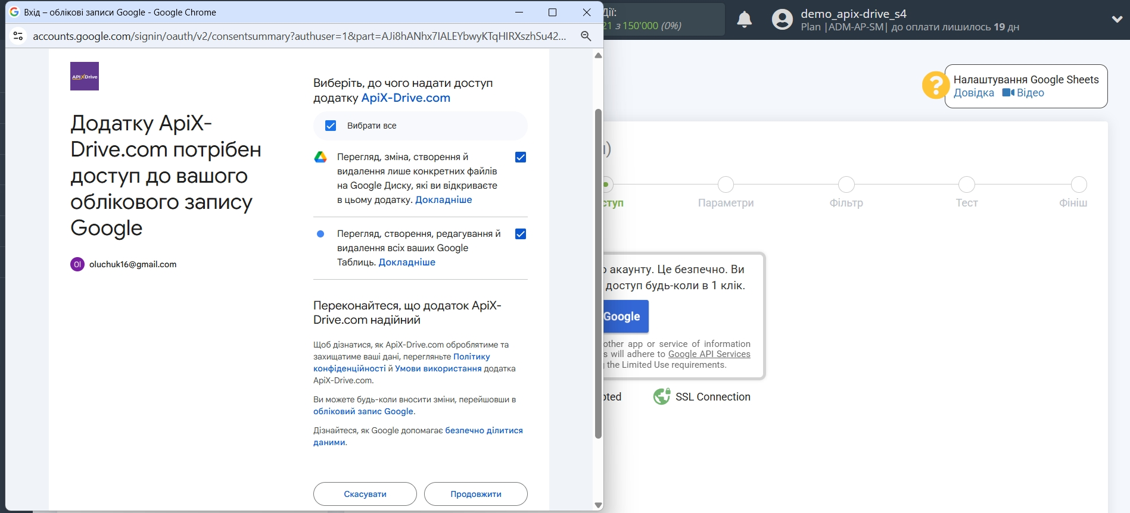Click the demo_apix-drive_s4 username

tap(853, 14)
